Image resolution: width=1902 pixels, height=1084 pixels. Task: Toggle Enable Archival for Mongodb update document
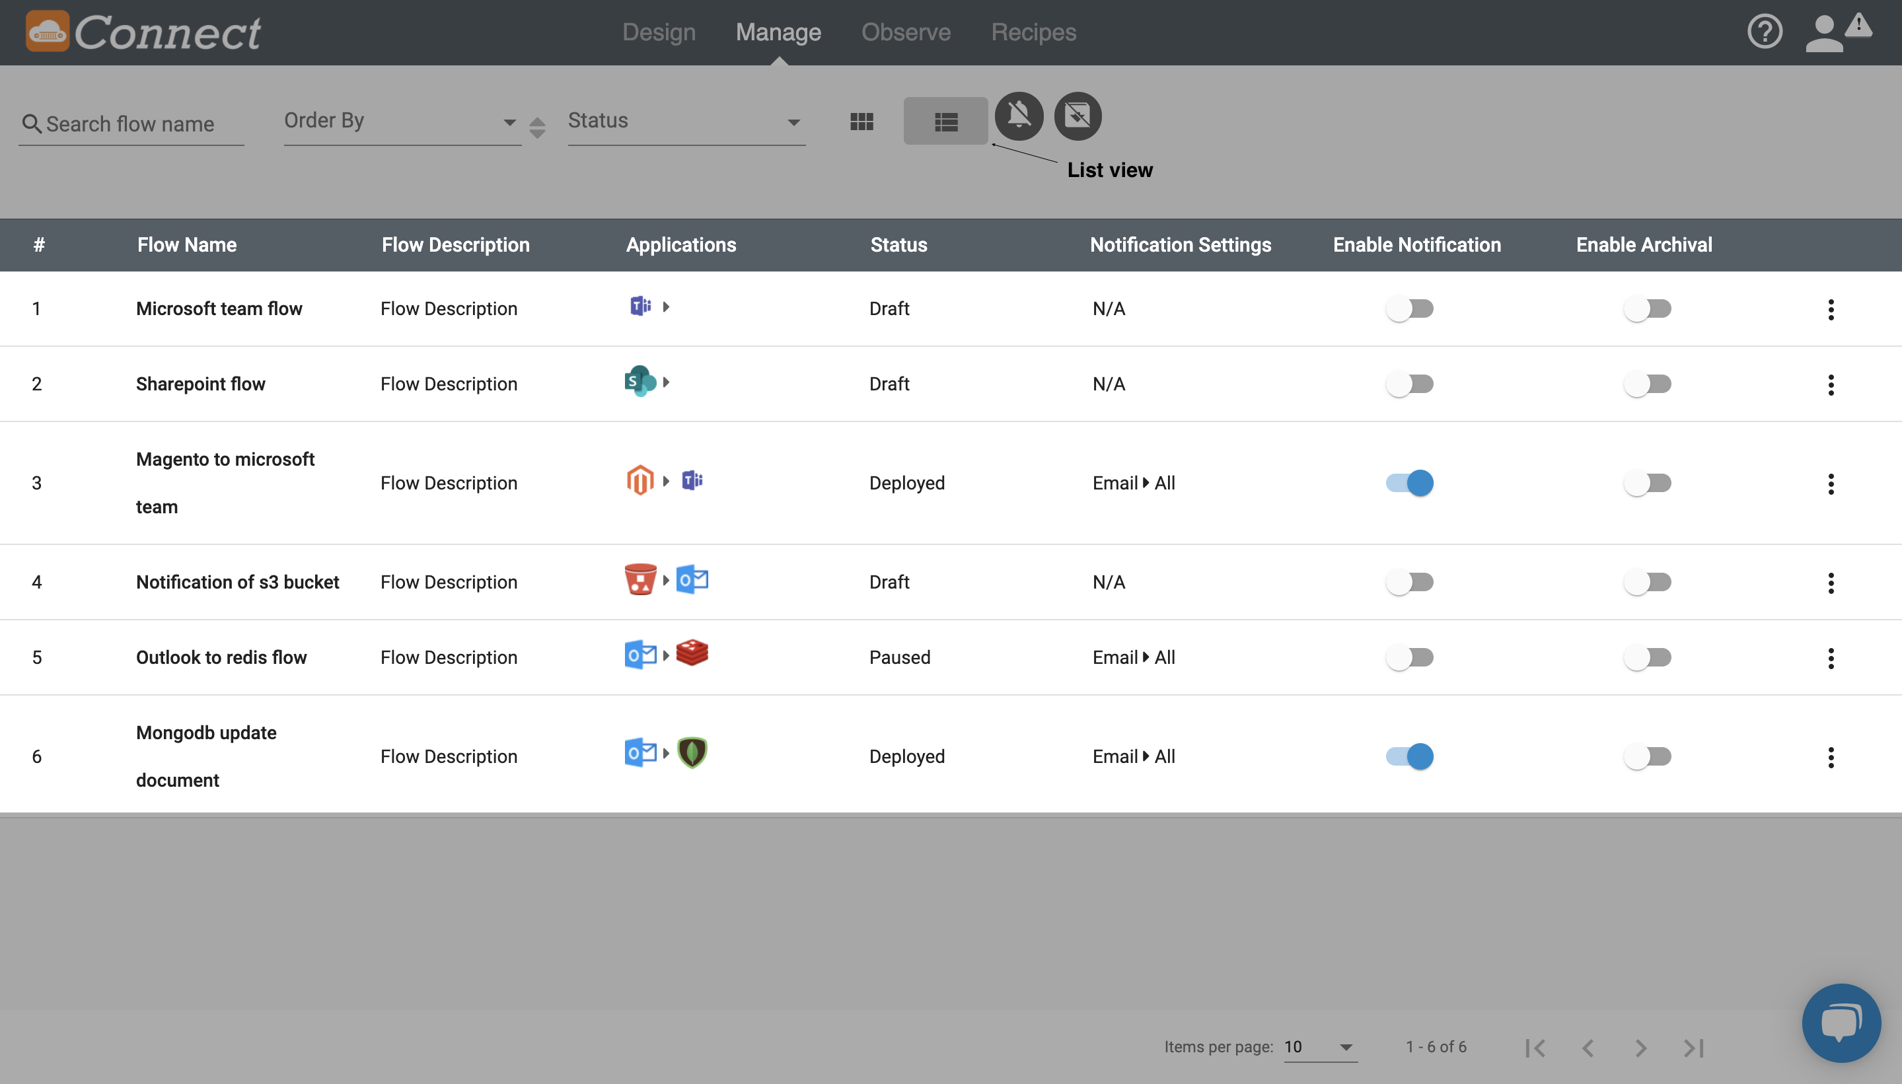click(1648, 756)
